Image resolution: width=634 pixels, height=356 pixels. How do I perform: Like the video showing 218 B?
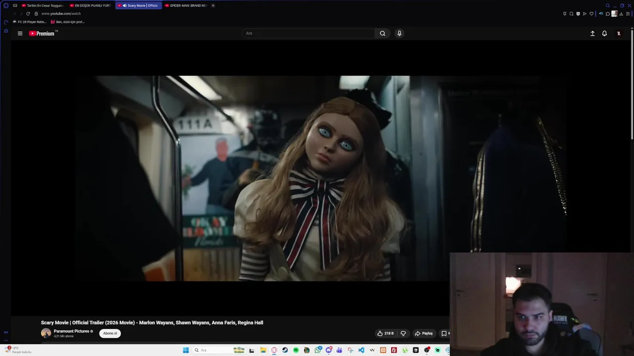coord(385,333)
